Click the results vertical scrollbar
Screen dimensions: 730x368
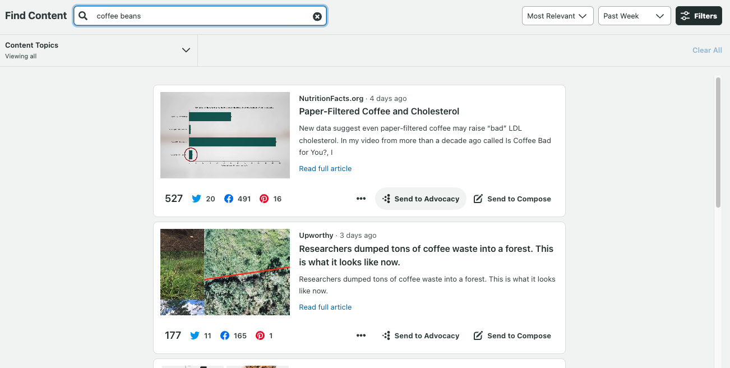coord(718,142)
